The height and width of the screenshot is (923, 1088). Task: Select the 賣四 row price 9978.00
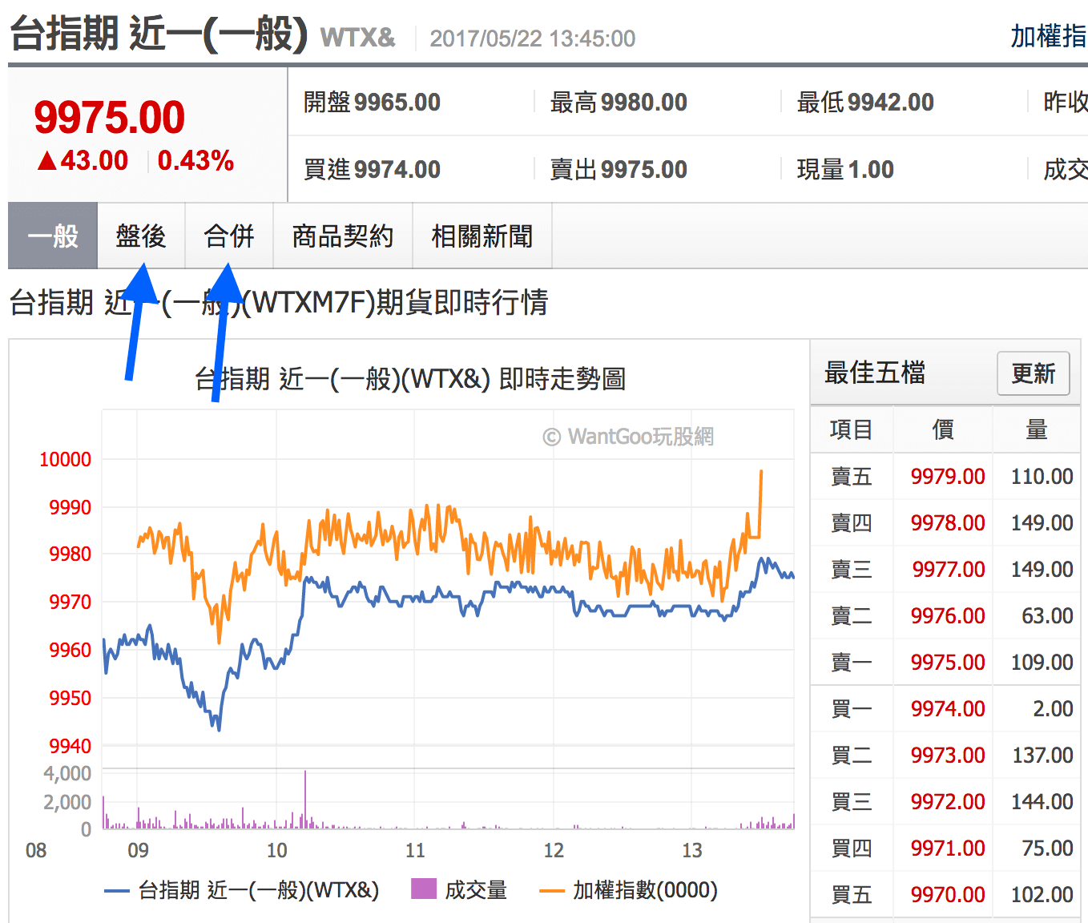(948, 522)
